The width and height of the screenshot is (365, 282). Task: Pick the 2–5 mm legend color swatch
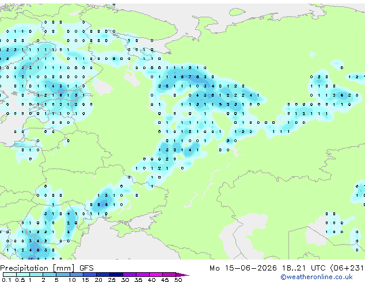[50, 275]
